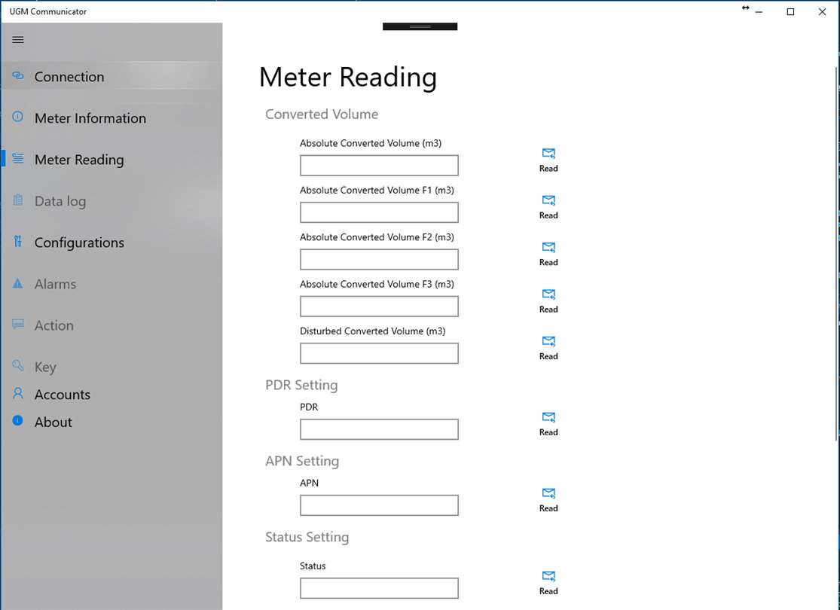Click the About info circle icon
This screenshot has height=610, width=840.
tap(17, 420)
